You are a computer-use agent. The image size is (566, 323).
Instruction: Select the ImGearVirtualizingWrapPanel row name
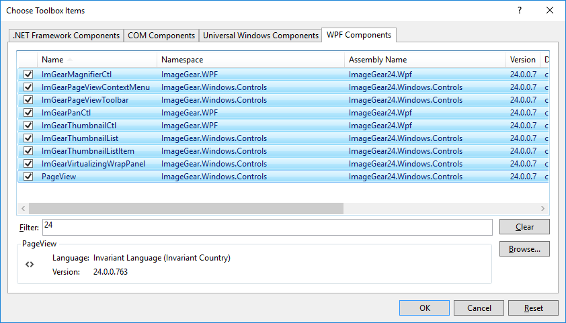click(93, 164)
